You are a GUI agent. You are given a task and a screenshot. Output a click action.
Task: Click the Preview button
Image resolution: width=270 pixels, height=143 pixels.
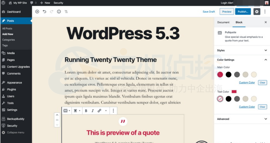(x=227, y=12)
